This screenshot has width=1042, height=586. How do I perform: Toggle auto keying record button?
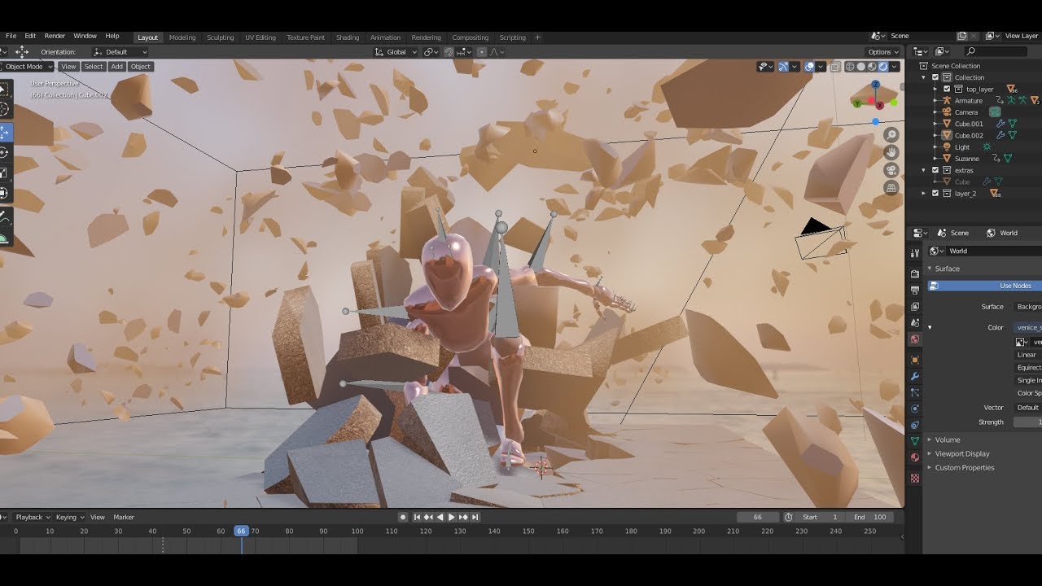coord(403,517)
